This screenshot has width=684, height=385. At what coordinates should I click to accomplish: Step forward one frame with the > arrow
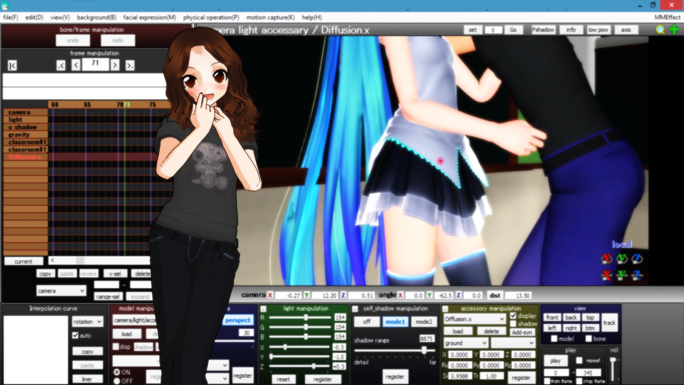115,65
